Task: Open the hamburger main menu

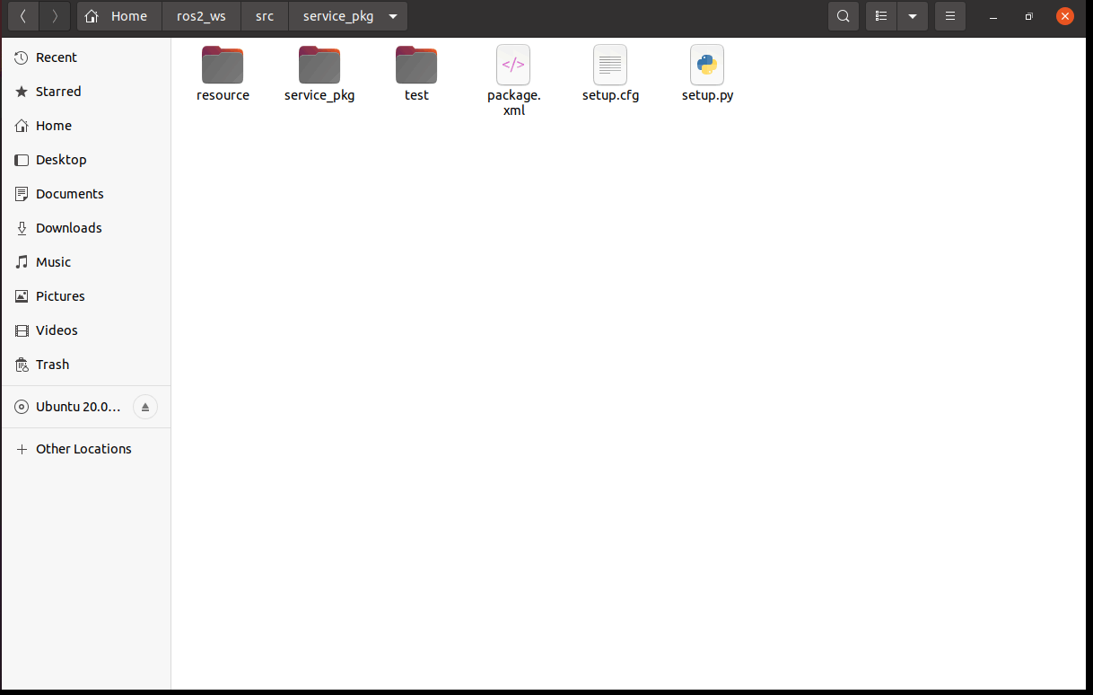Action: tap(950, 16)
